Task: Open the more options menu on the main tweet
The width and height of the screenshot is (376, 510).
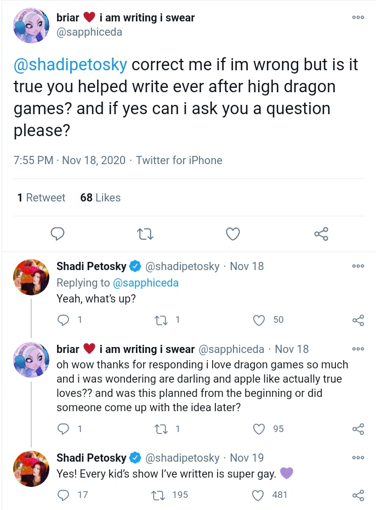Action: click(358, 18)
